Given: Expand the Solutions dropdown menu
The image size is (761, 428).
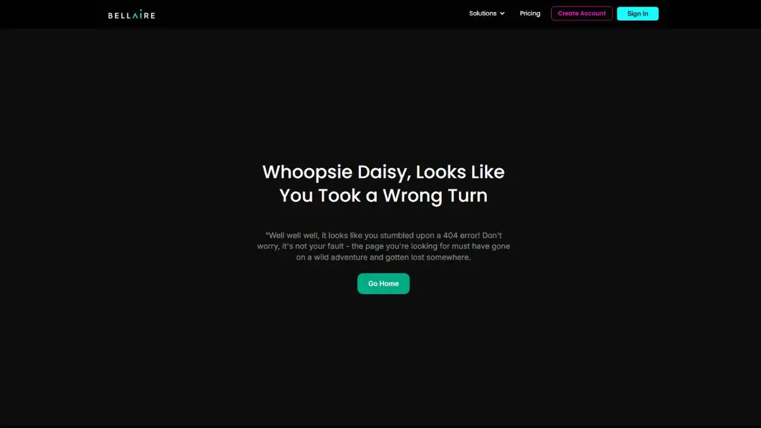Looking at the screenshot, I should pyautogui.click(x=487, y=13).
